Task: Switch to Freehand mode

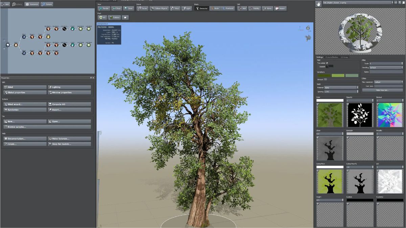Action: 228,8
